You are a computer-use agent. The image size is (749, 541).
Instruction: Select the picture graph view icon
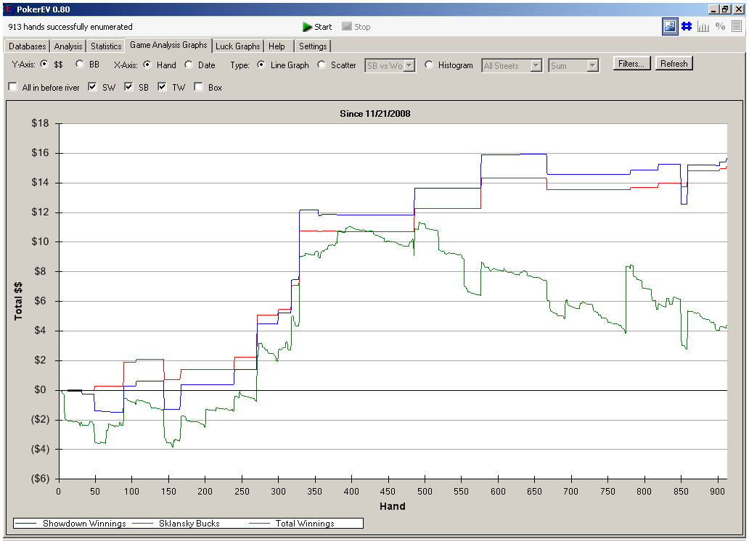tap(669, 27)
